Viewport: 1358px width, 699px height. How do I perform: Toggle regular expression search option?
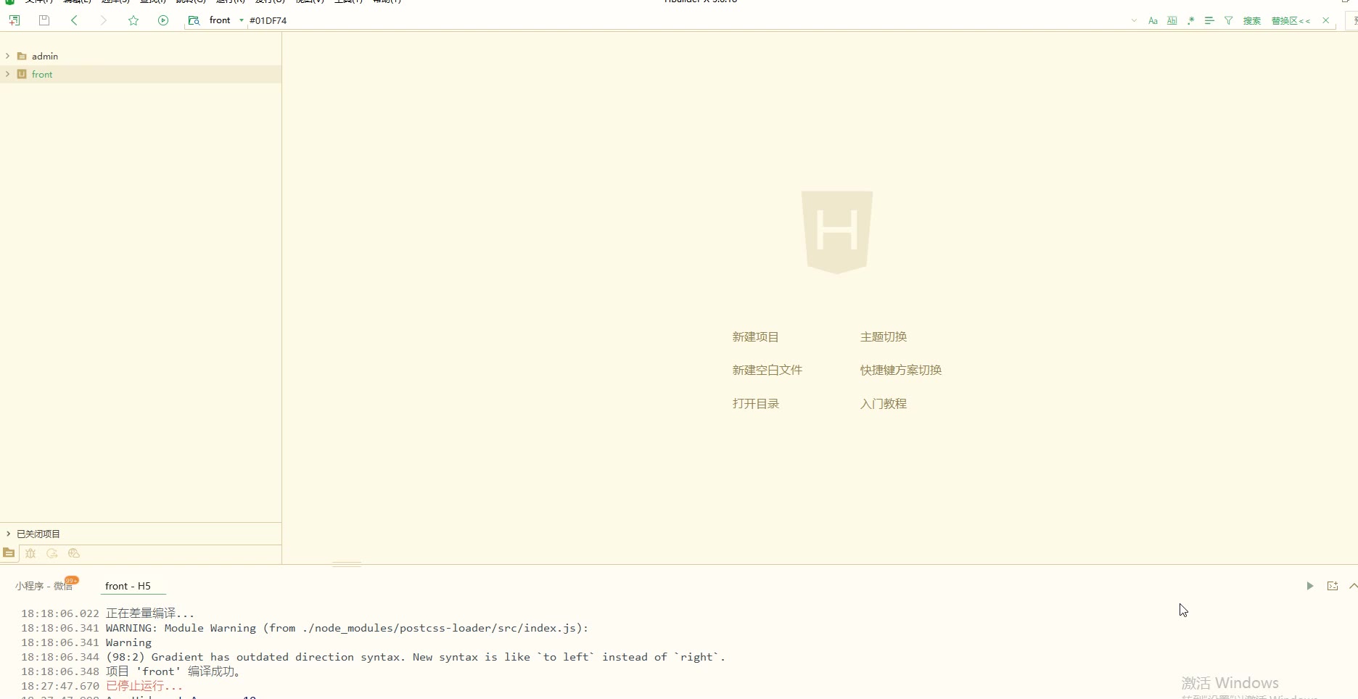pos(1190,20)
